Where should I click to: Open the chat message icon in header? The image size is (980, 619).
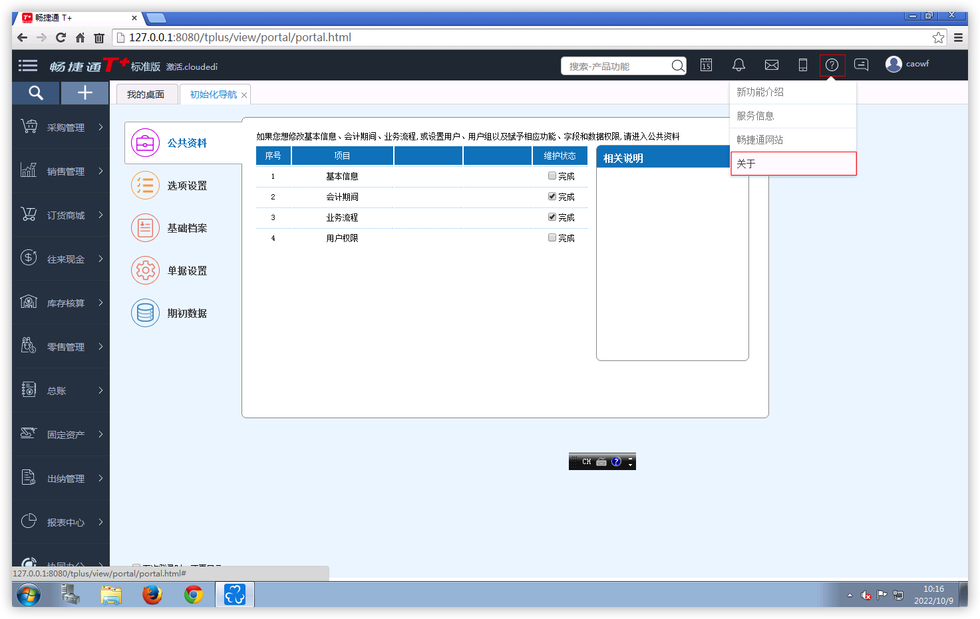pyautogui.click(x=862, y=65)
